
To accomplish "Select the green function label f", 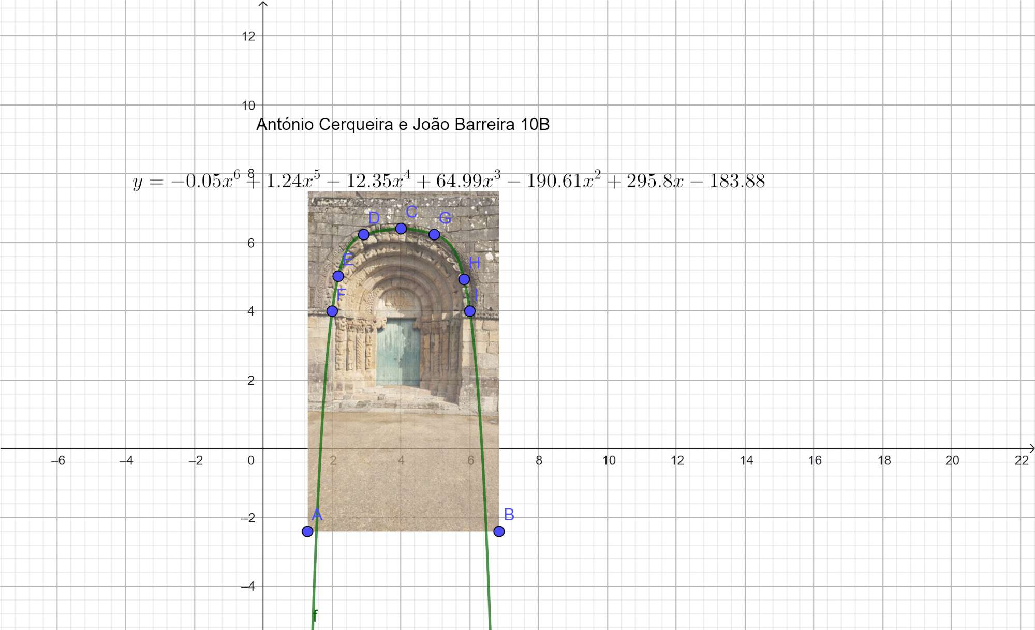I will [x=315, y=616].
